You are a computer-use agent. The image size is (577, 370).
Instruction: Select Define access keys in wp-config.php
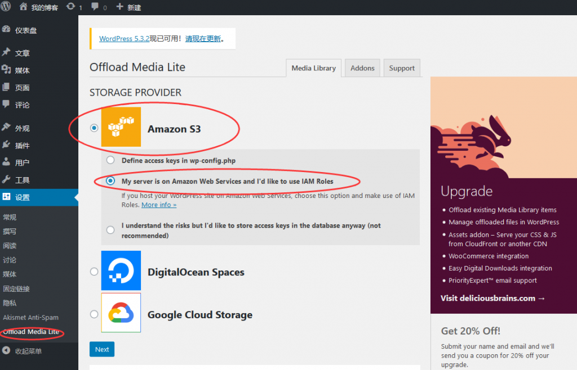[110, 160]
